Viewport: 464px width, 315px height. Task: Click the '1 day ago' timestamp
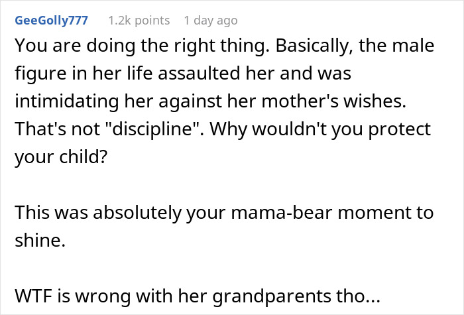210,21
